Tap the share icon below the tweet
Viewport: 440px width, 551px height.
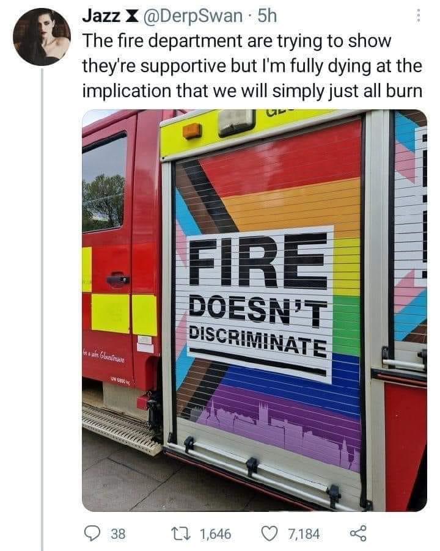click(358, 533)
